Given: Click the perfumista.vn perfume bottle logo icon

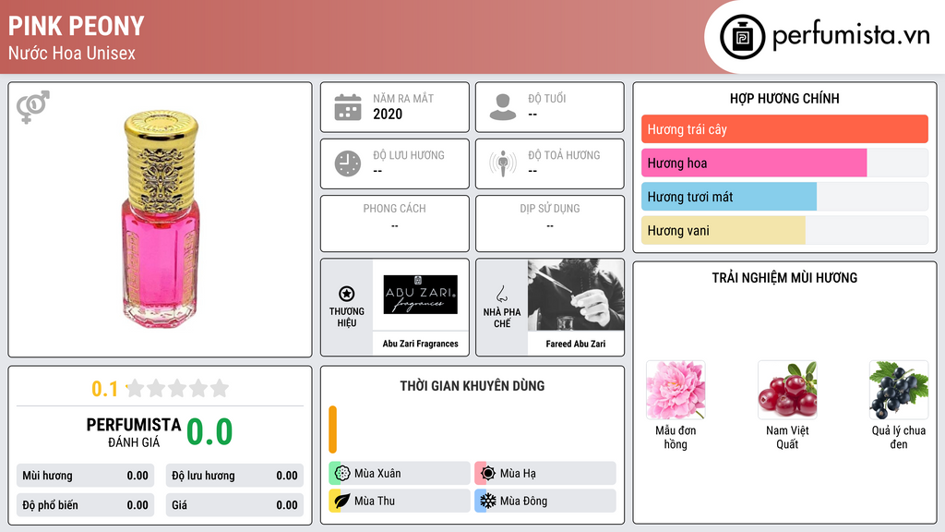Looking at the screenshot, I should click(x=743, y=37).
